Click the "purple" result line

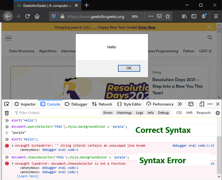tap(19, 133)
